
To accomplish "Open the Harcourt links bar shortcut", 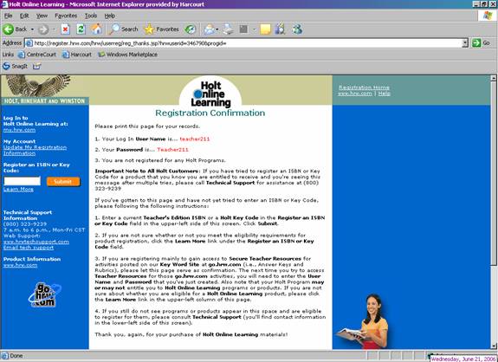I will click(x=76, y=55).
